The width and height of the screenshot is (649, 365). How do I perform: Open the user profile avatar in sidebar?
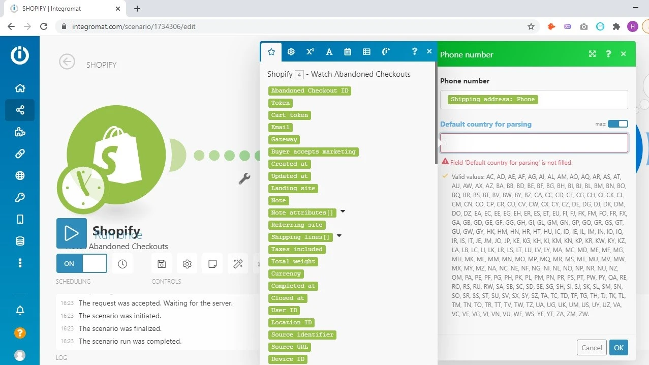(20, 355)
